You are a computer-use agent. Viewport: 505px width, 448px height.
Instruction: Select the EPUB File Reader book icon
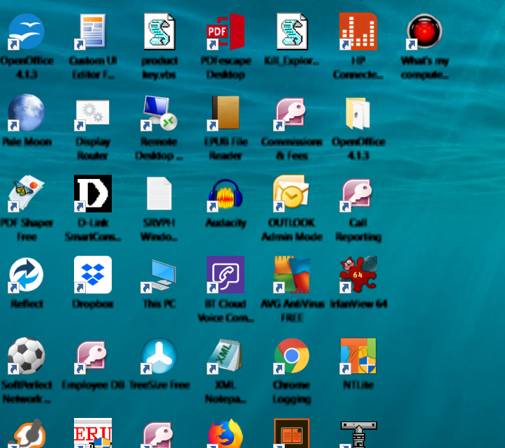tap(226, 113)
